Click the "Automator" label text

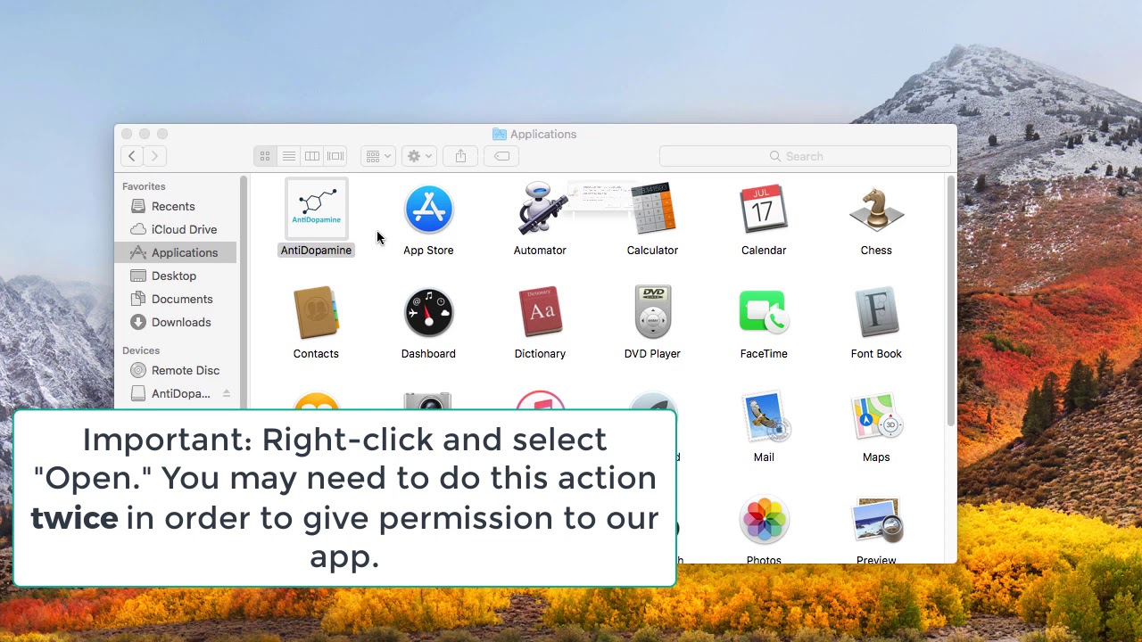pyautogui.click(x=540, y=250)
